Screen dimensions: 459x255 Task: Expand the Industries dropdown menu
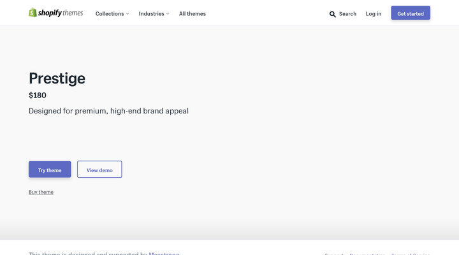[x=151, y=13]
